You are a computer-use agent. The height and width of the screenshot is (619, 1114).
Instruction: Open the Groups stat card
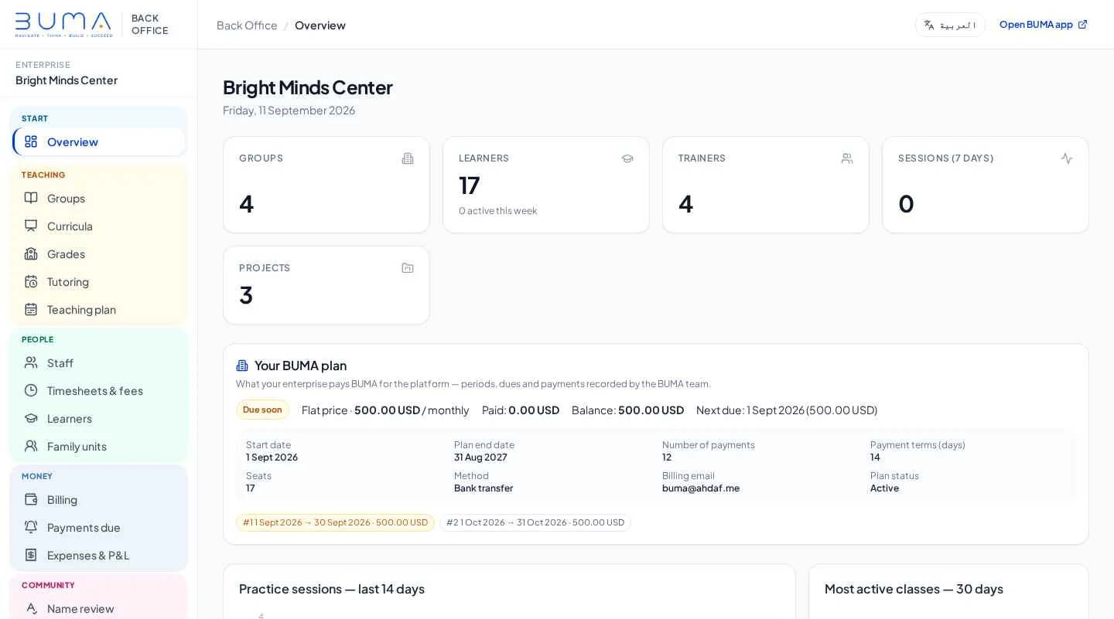tap(326, 185)
